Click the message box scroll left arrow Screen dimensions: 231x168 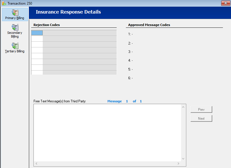pos(36,164)
